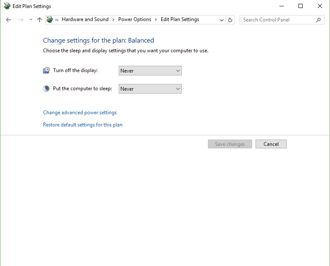Click the moon sleep icon
This screenshot has width=330, height=266.
coord(46,89)
